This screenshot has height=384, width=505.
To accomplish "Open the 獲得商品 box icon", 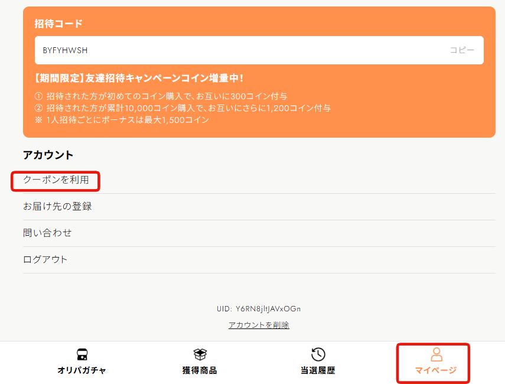I will pyautogui.click(x=200, y=354).
